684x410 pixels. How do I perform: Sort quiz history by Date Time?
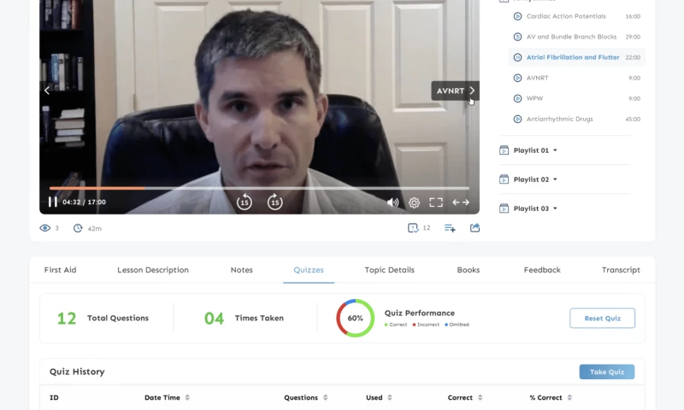coord(187,397)
